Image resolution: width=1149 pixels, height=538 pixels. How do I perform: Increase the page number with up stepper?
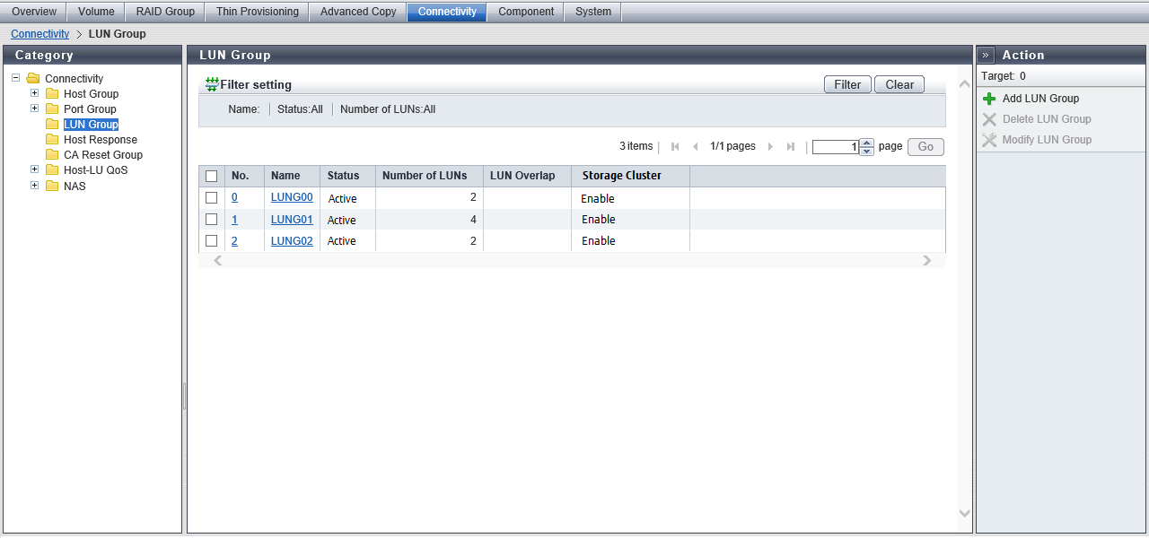[x=866, y=143]
